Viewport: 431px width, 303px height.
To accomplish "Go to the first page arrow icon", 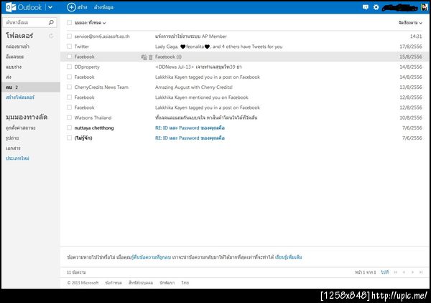I will click(396, 272).
